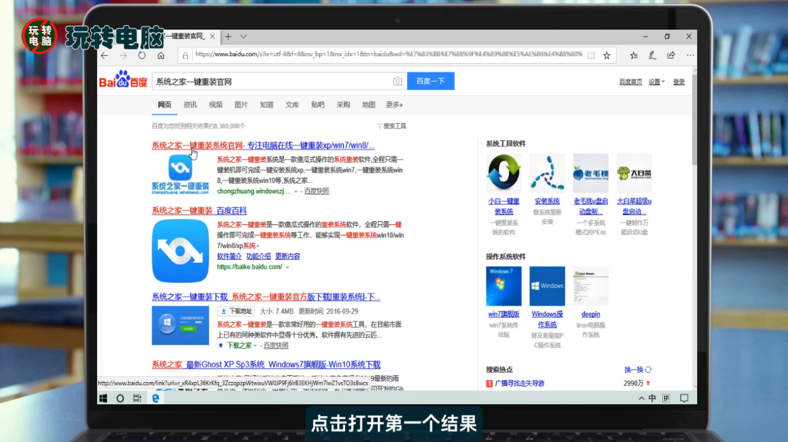
Task: Open the win7旗舰版 thumbnail
Action: [503, 286]
